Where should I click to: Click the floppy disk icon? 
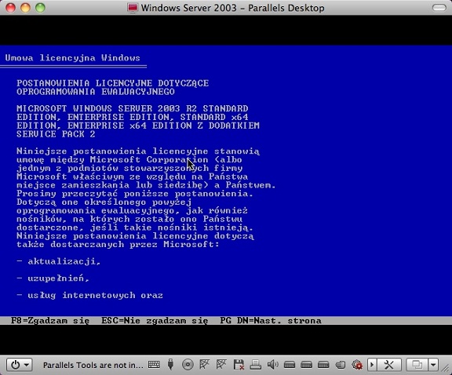tap(239, 365)
